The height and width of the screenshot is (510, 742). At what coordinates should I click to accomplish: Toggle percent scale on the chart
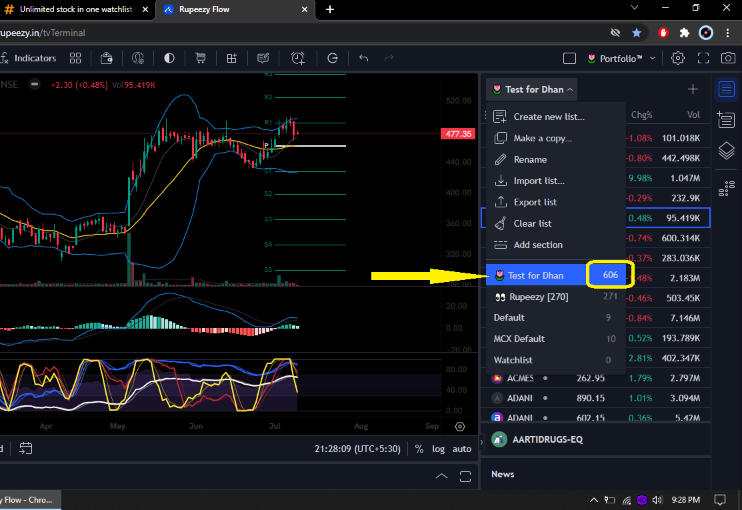point(419,449)
